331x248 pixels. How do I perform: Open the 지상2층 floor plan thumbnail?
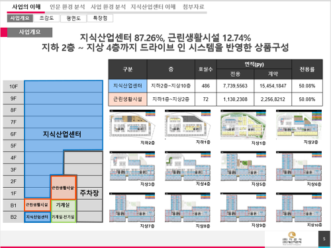tap(299, 124)
